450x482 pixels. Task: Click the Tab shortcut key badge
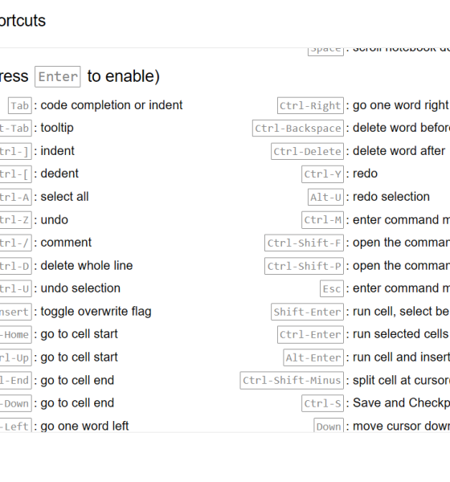tap(20, 105)
